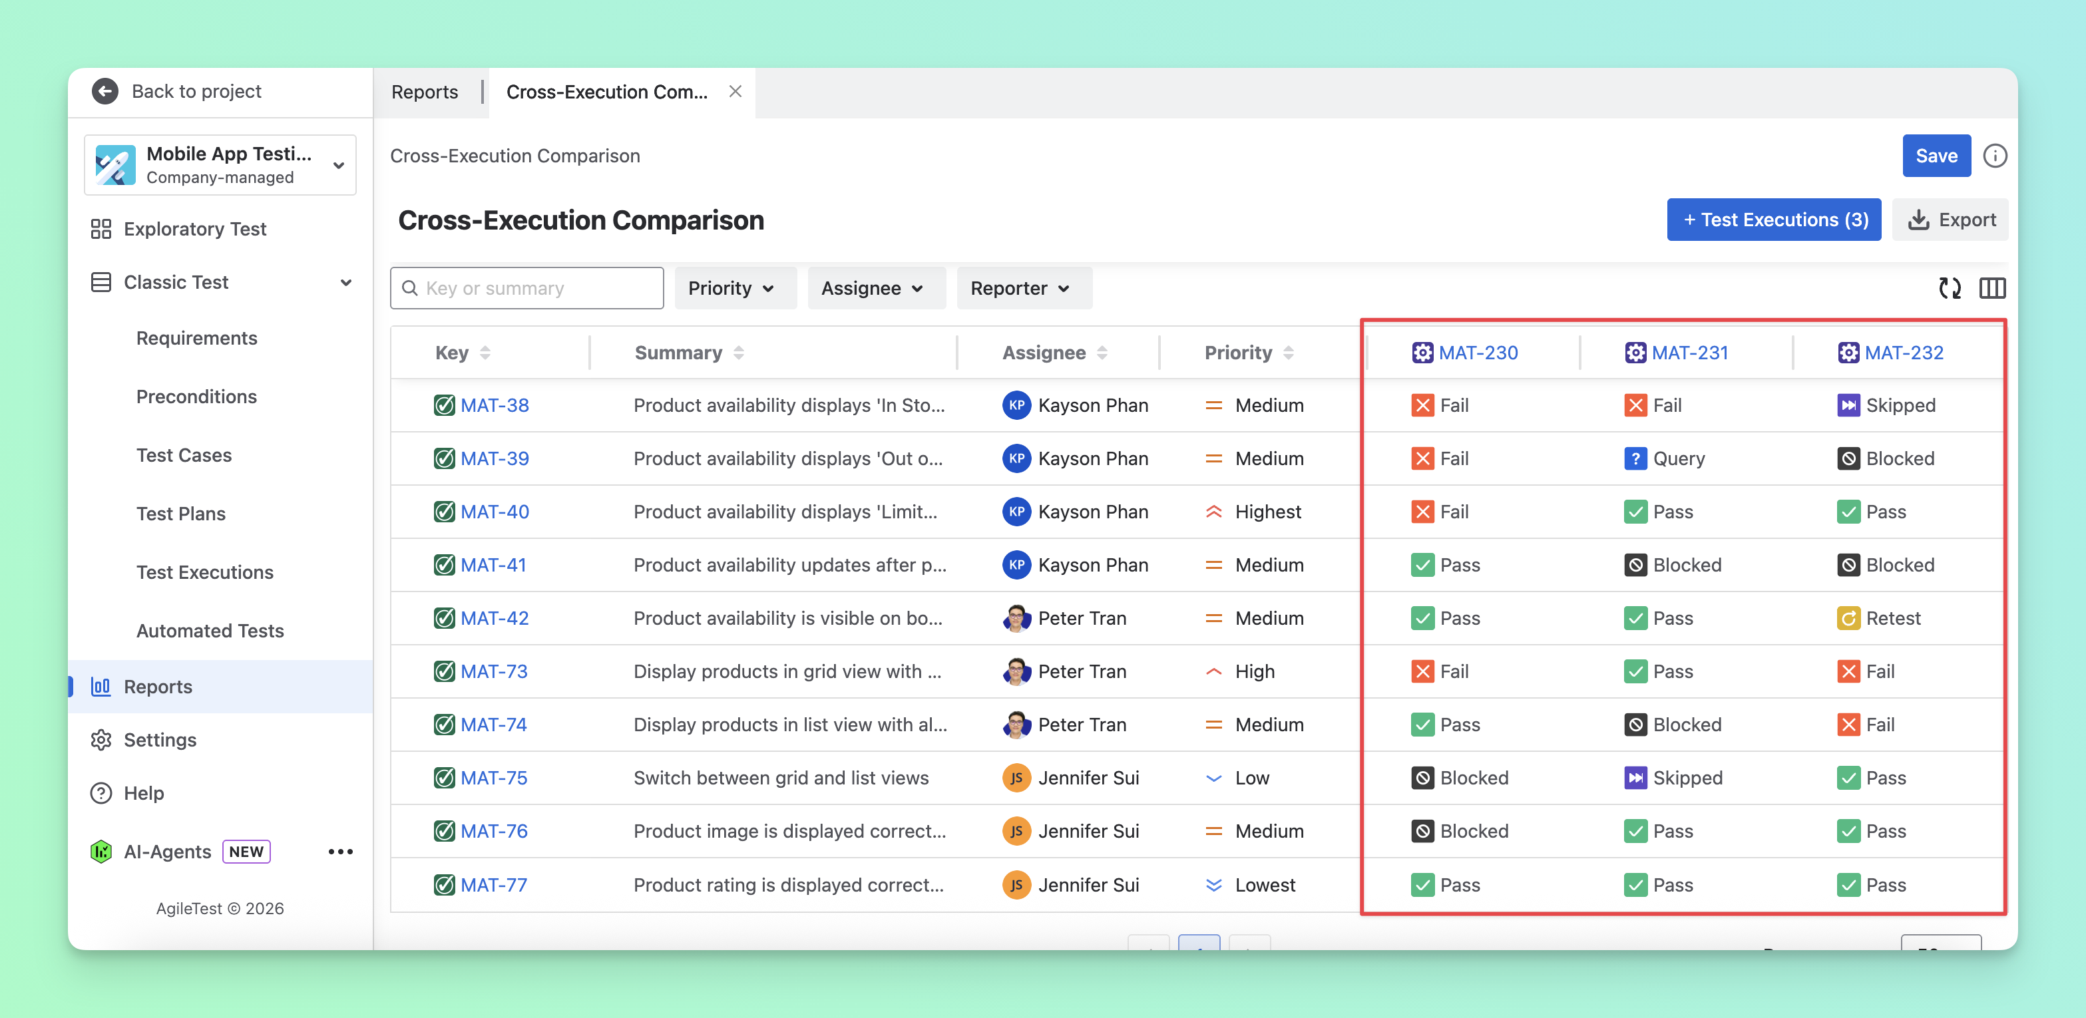Click the Settings gear in sidebar
Image resolution: width=2086 pixels, height=1018 pixels.
(101, 740)
